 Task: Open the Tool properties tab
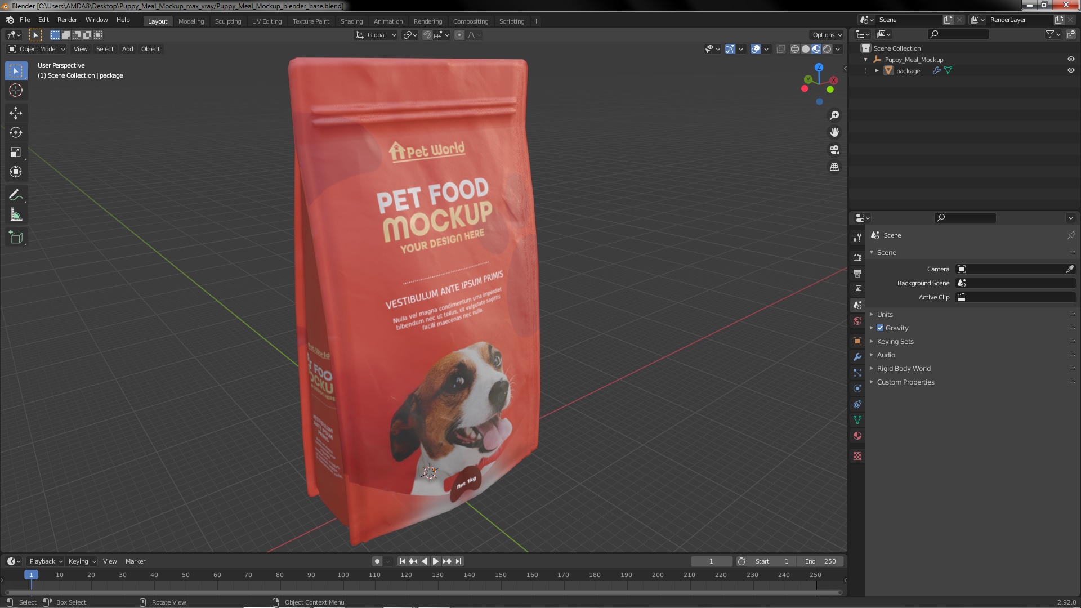[857, 238]
